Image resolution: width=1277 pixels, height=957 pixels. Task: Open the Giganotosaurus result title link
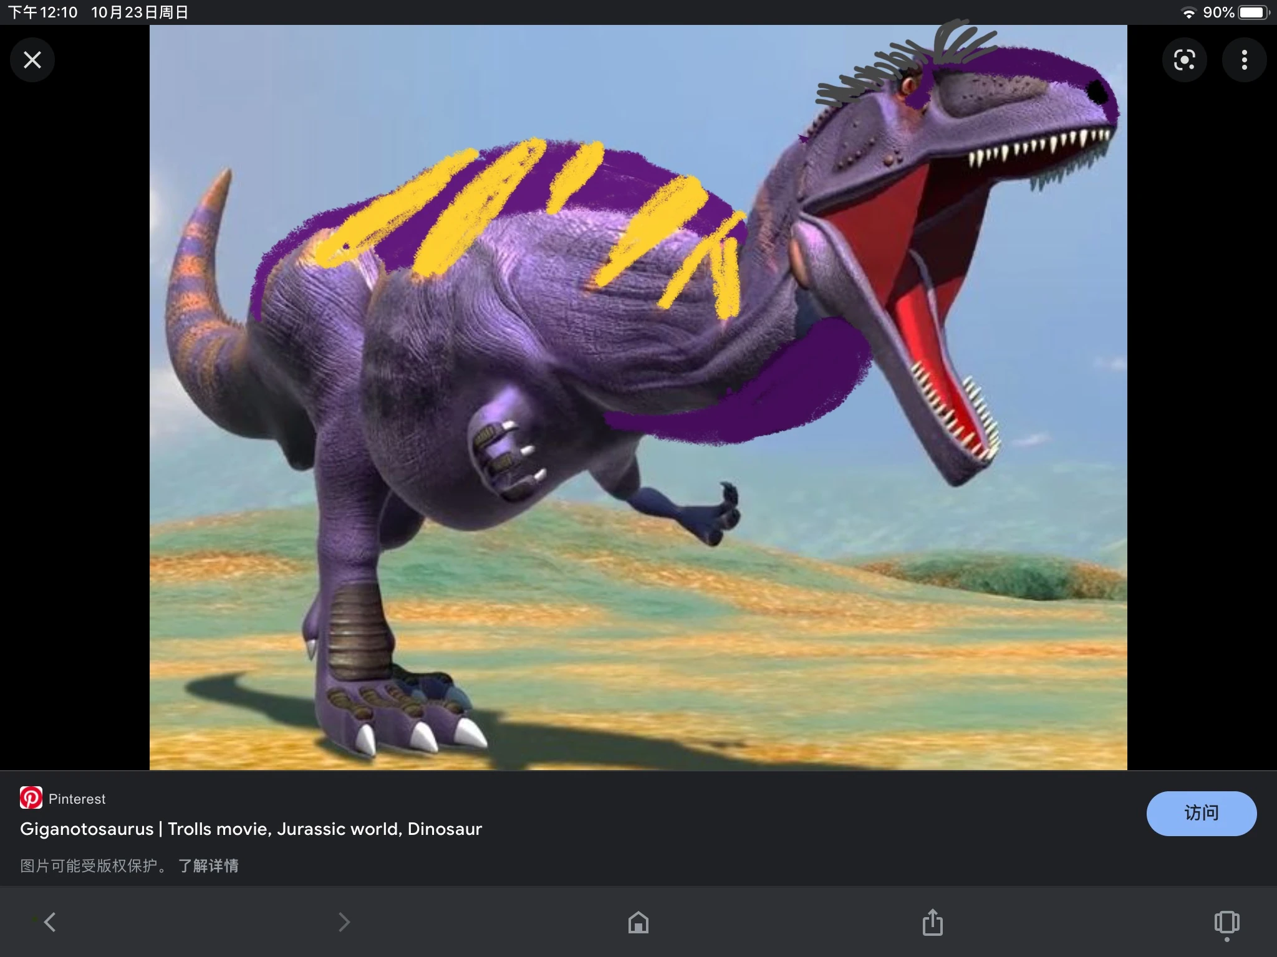(x=249, y=829)
